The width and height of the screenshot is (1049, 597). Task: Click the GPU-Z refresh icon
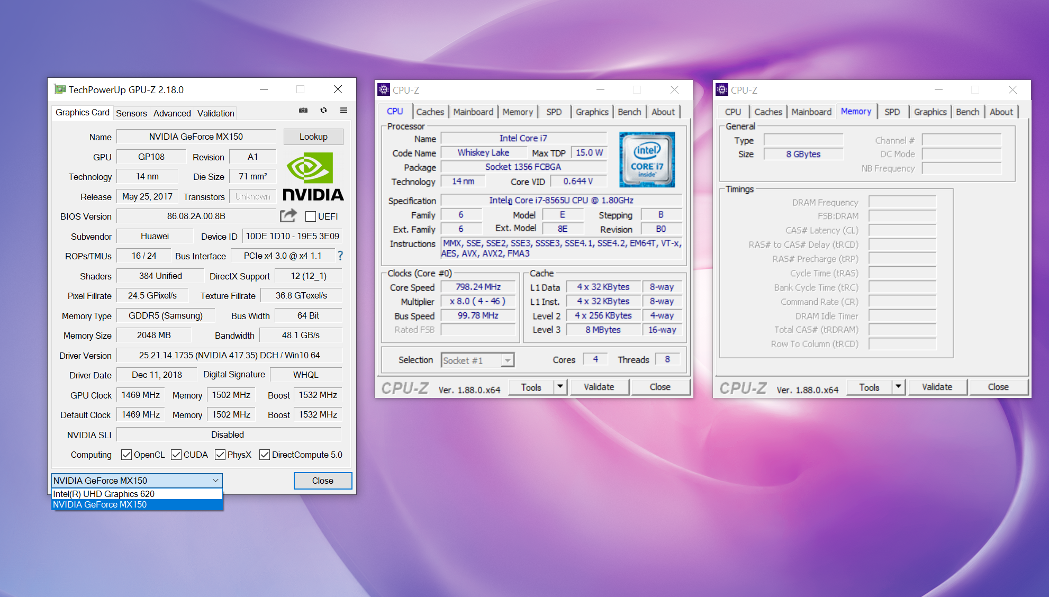tap(323, 110)
